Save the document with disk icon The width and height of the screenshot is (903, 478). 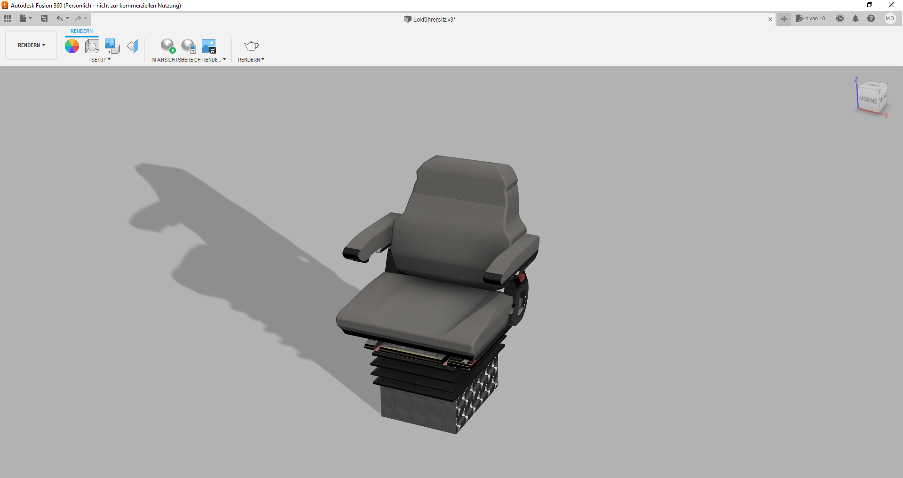tap(44, 18)
